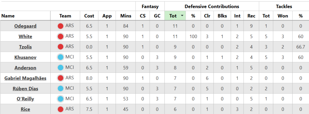Image resolution: width=309 pixels, height=114 pixels.
Task: Open the Khusanov player link
Action: pos(25,58)
